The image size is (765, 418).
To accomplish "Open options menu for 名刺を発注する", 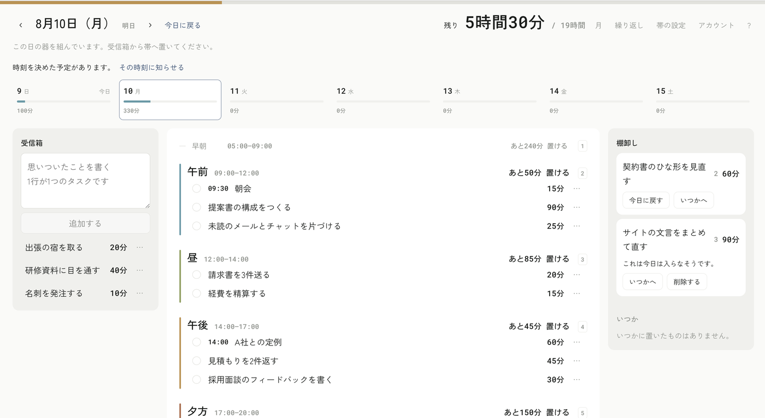I will point(140,294).
